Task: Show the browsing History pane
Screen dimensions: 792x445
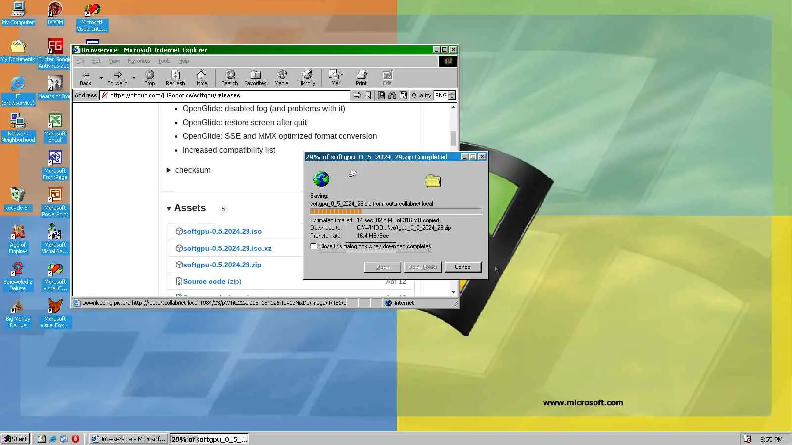Action: tap(307, 78)
